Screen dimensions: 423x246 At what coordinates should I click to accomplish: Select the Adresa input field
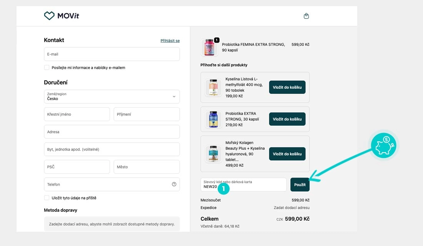112,131
